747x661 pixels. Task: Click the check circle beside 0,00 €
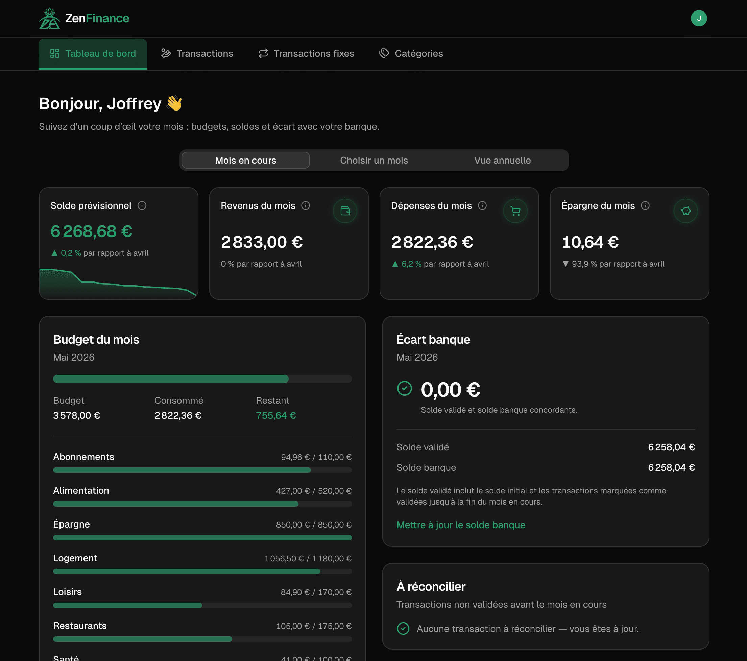coord(404,388)
